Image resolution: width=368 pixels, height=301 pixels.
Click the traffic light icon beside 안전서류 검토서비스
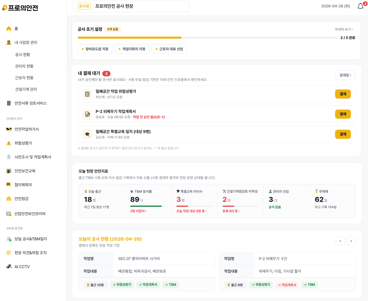pyautogui.click(x=9, y=103)
